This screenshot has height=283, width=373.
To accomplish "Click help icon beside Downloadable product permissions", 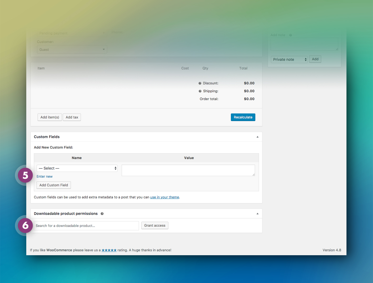I will 102,214.
